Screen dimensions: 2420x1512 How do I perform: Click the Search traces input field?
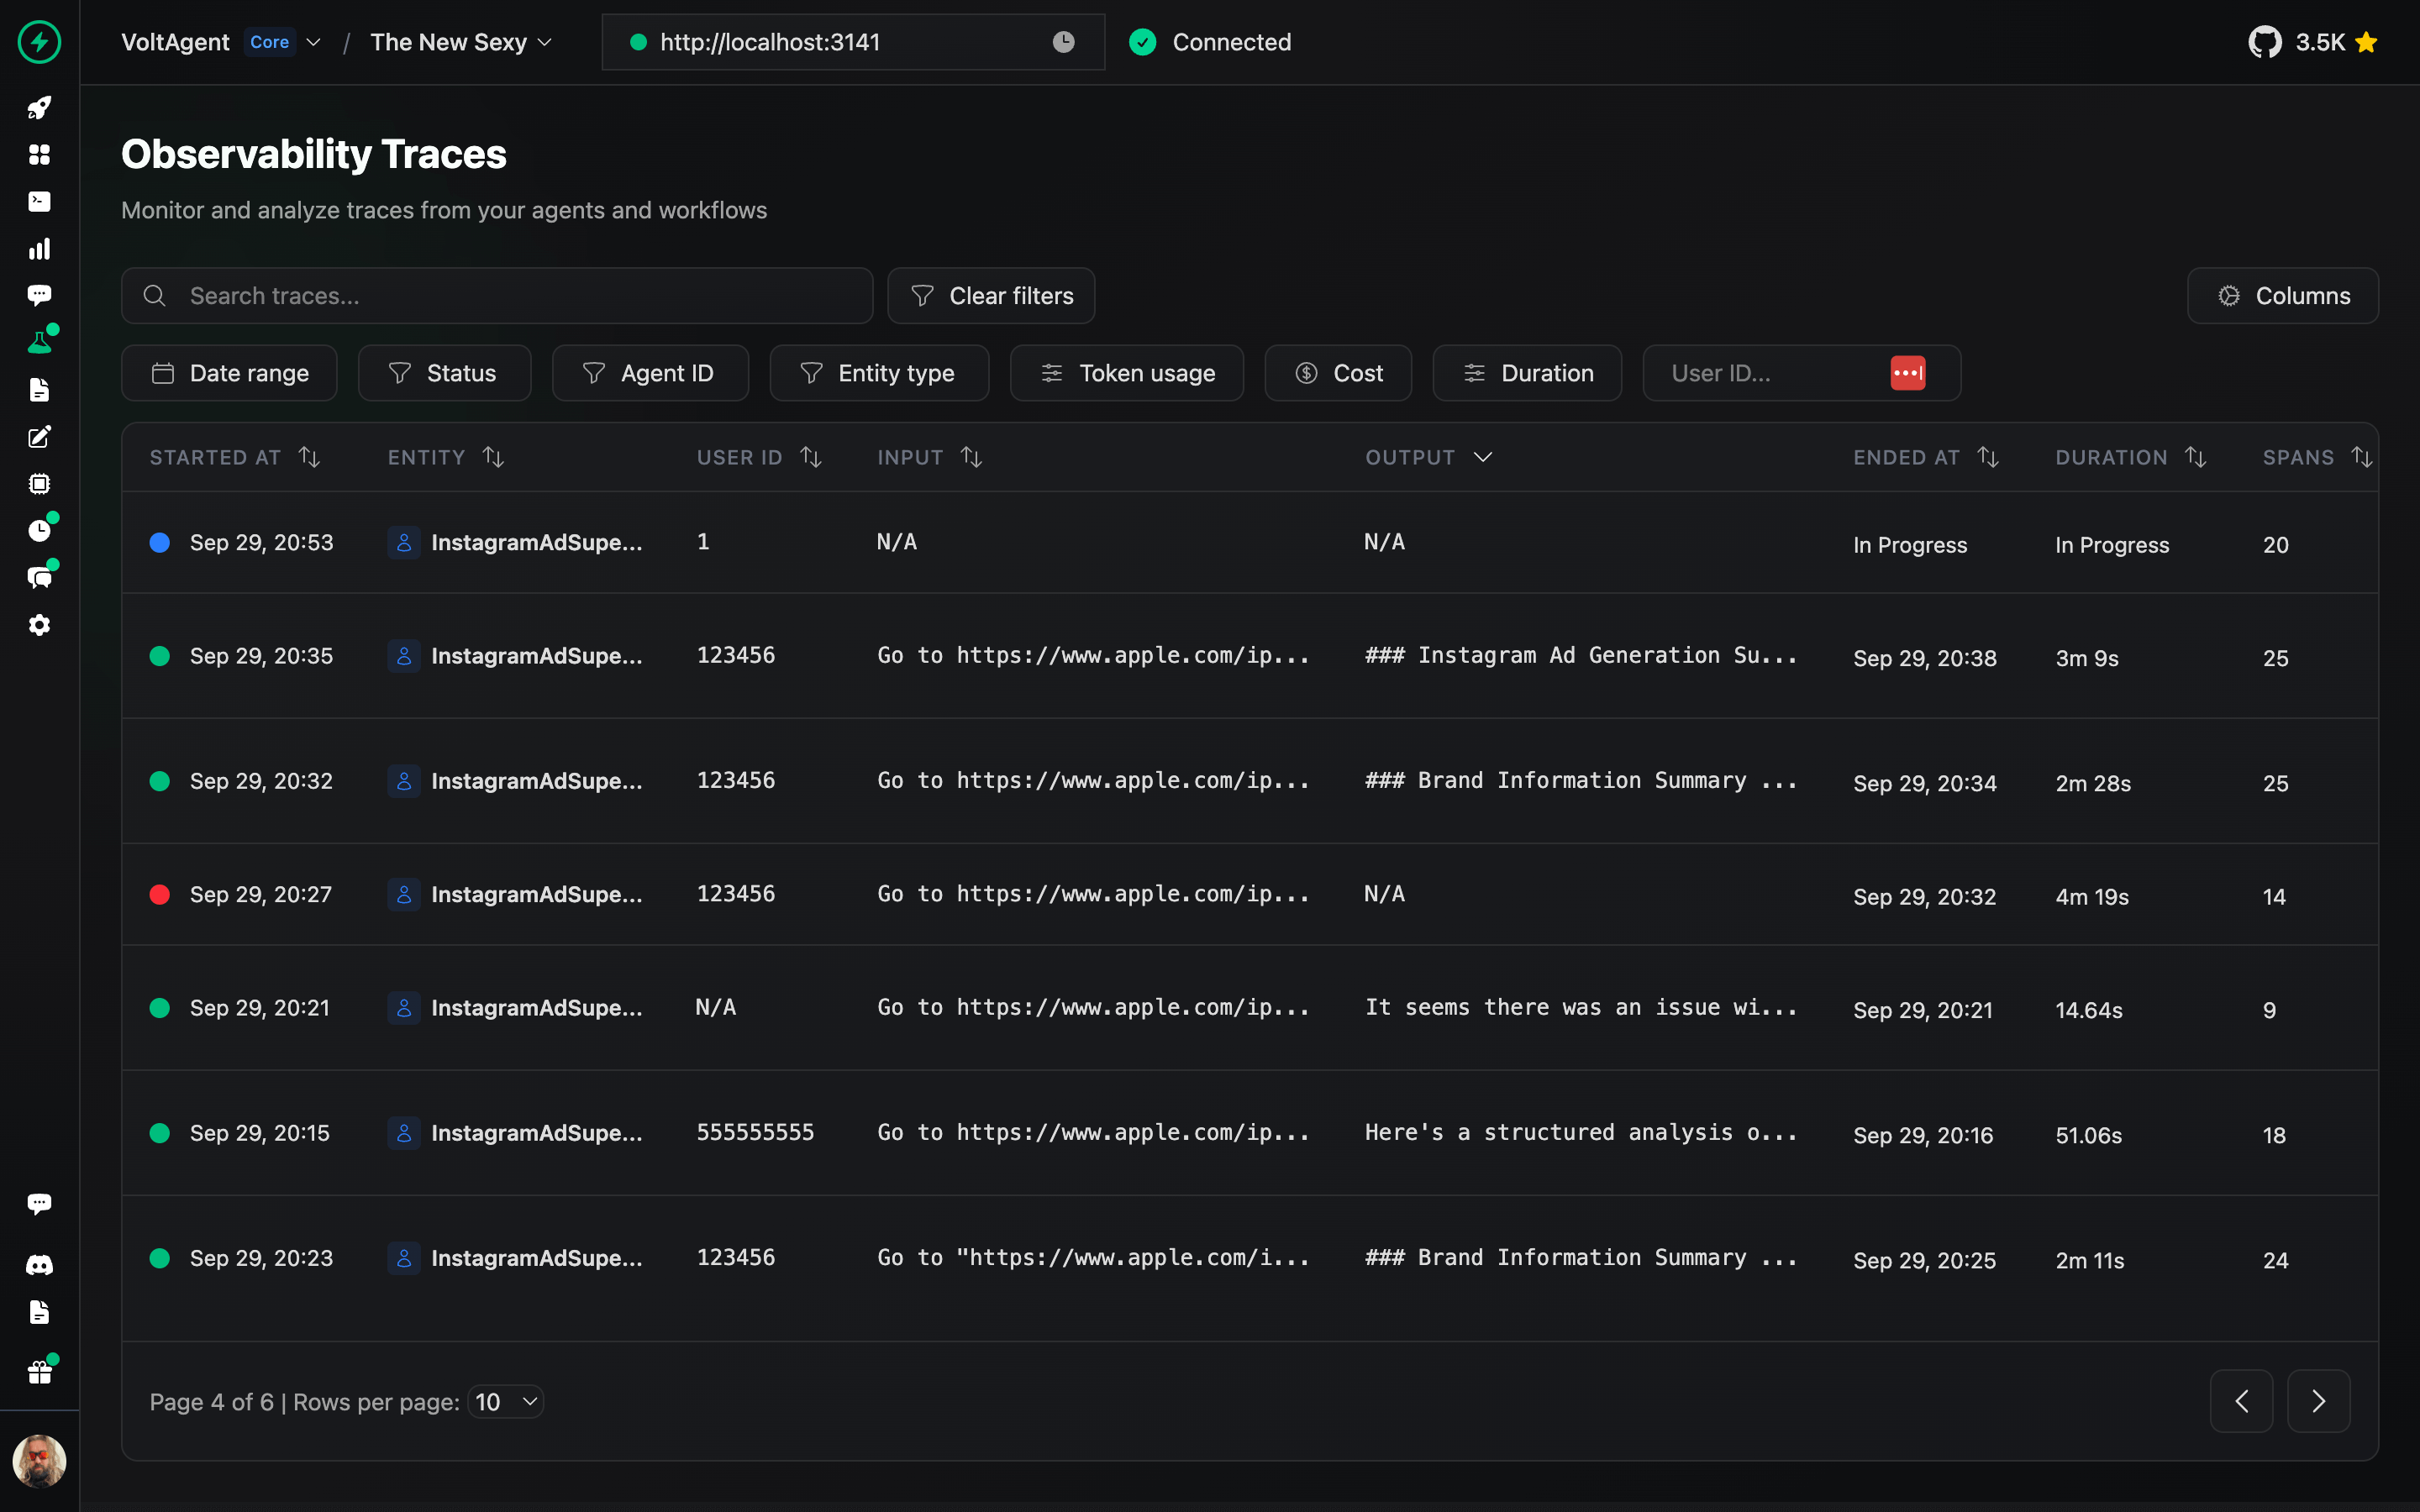pos(497,295)
